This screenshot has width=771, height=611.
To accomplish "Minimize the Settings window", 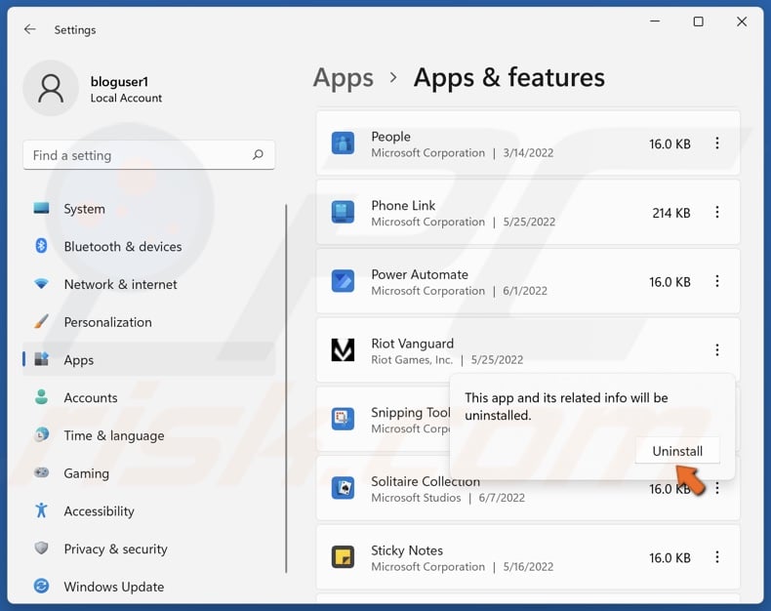I will [x=655, y=21].
